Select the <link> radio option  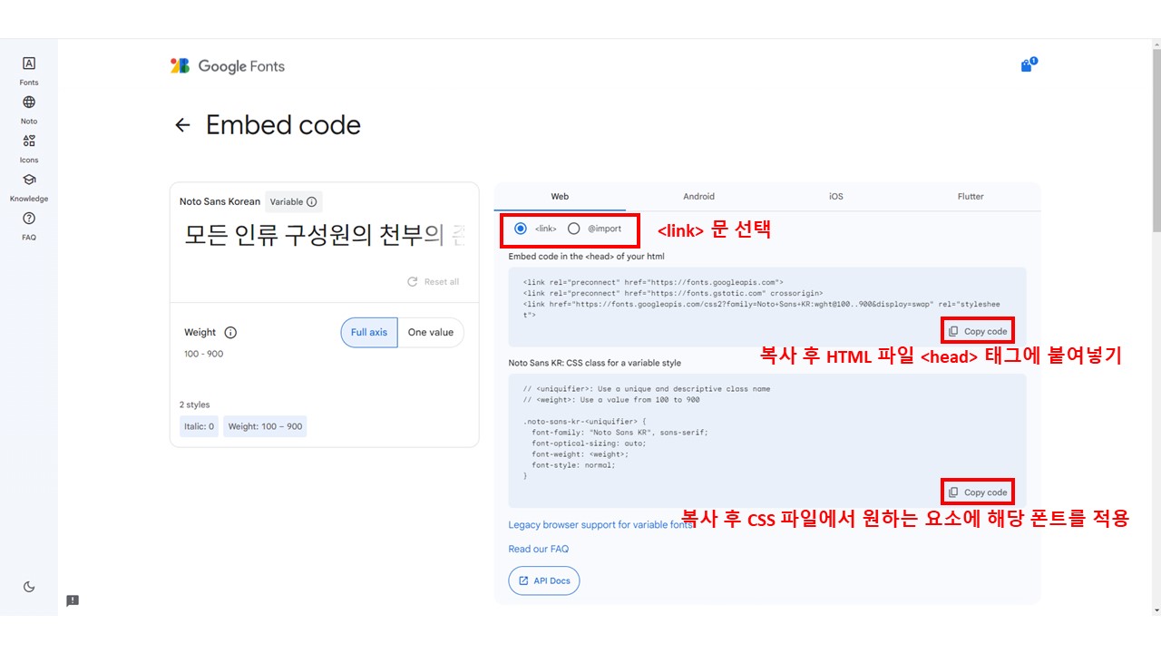click(521, 229)
